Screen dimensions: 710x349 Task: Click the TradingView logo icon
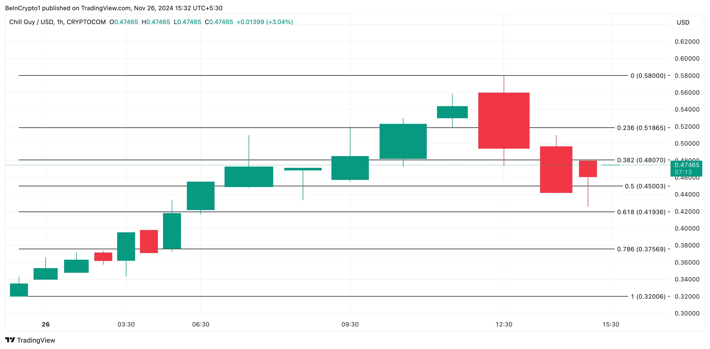tap(10, 340)
